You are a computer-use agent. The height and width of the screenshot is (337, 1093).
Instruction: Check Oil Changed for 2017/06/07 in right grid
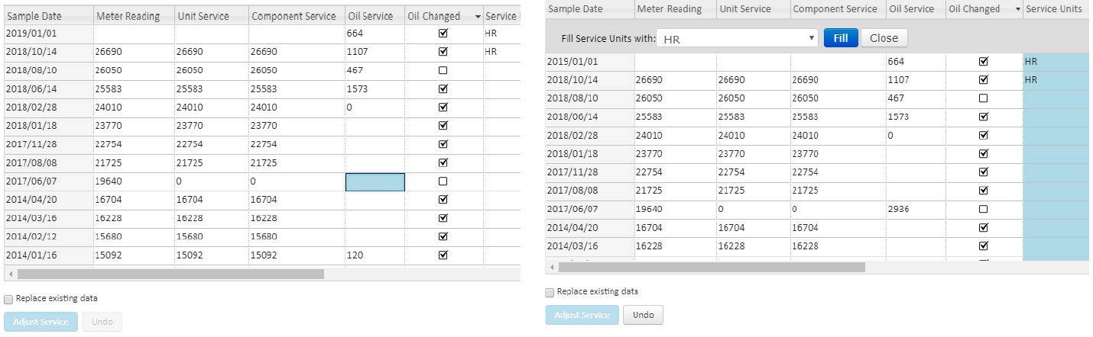(x=984, y=209)
